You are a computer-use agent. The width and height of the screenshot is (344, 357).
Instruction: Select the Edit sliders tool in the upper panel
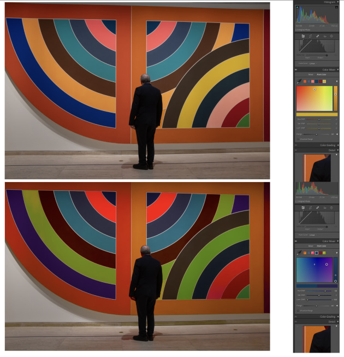(x=303, y=36)
